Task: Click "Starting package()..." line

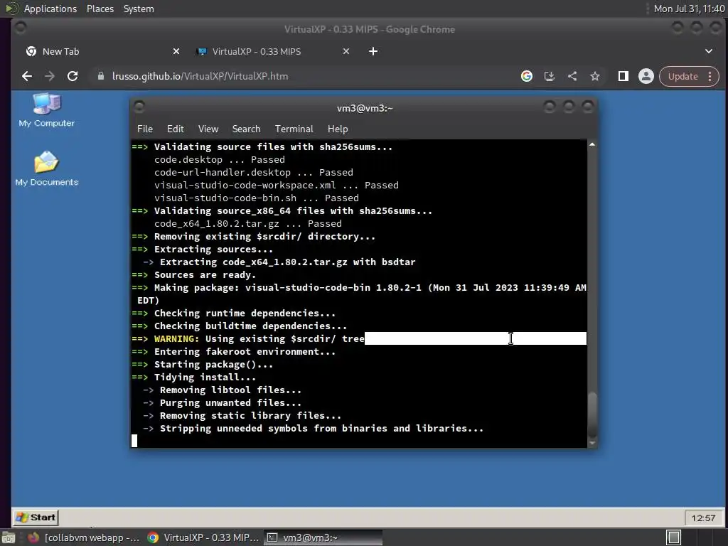Action: (x=213, y=365)
